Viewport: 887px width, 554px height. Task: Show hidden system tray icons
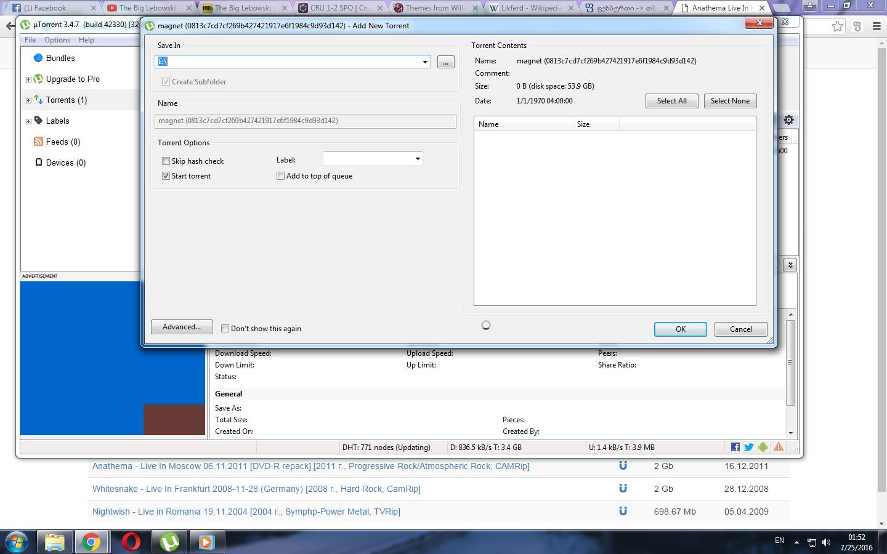point(796,542)
